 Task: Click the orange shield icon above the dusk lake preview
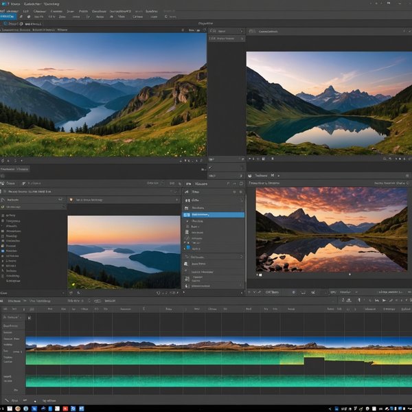coord(71,200)
